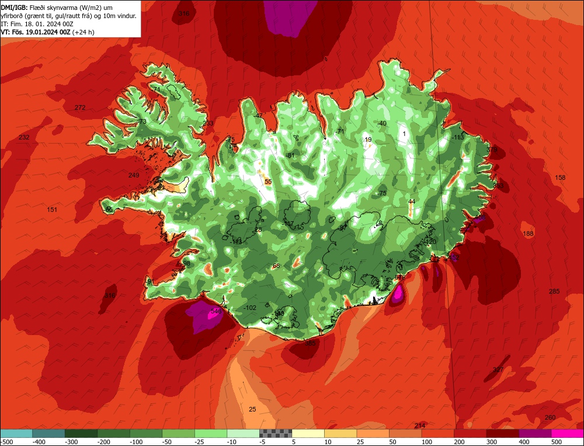Viewport: 584px width, 446px height.
Task: Click the map value '379' on the northeast coast
Action: click(x=492, y=149)
